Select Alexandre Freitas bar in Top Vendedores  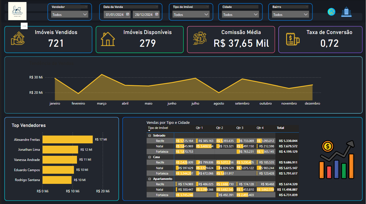tap(67, 139)
